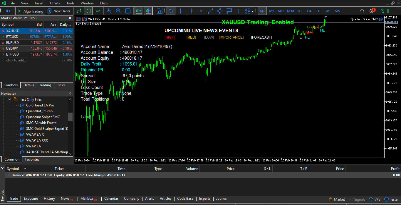
Task: Select the trendline drawing tool
Action: [210, 11]
